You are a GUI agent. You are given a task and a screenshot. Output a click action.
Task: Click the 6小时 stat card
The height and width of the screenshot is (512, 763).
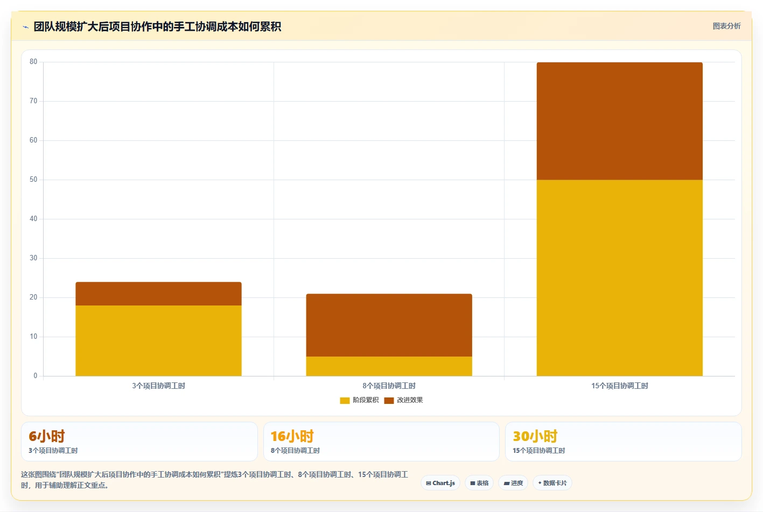(x=139, y=442)
